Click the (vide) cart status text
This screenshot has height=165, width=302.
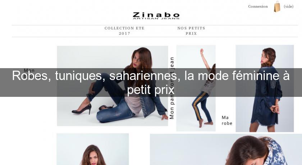288,6
